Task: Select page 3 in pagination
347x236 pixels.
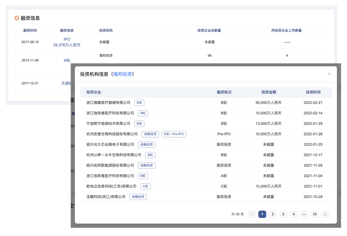Action: 283,214
